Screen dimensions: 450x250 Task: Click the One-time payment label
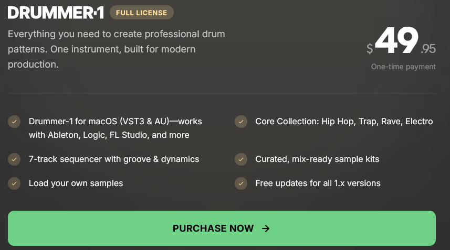pyautogui.click(x=403, y=67)
